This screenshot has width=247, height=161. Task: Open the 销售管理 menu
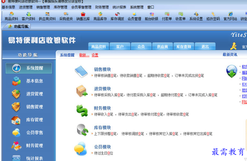click(43, 7)
